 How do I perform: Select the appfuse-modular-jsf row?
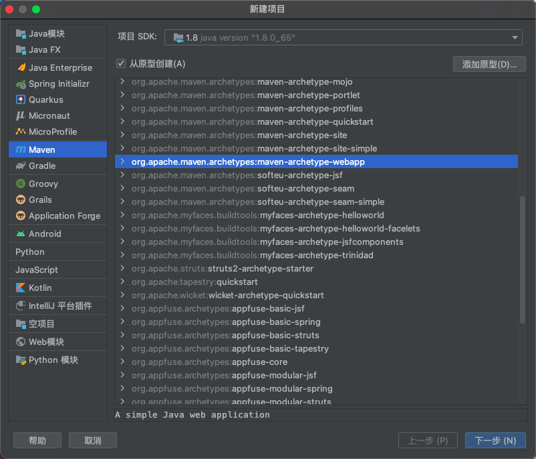coord(316,375)
